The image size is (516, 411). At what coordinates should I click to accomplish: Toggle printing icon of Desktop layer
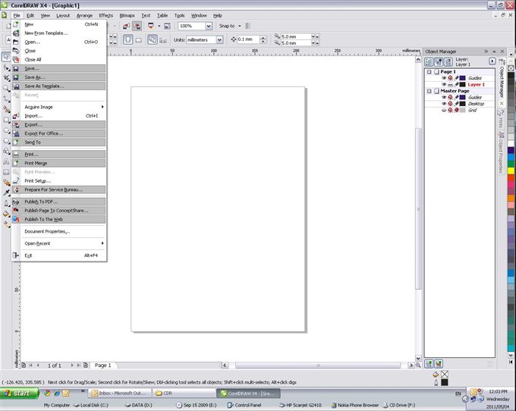coord(450,104)
